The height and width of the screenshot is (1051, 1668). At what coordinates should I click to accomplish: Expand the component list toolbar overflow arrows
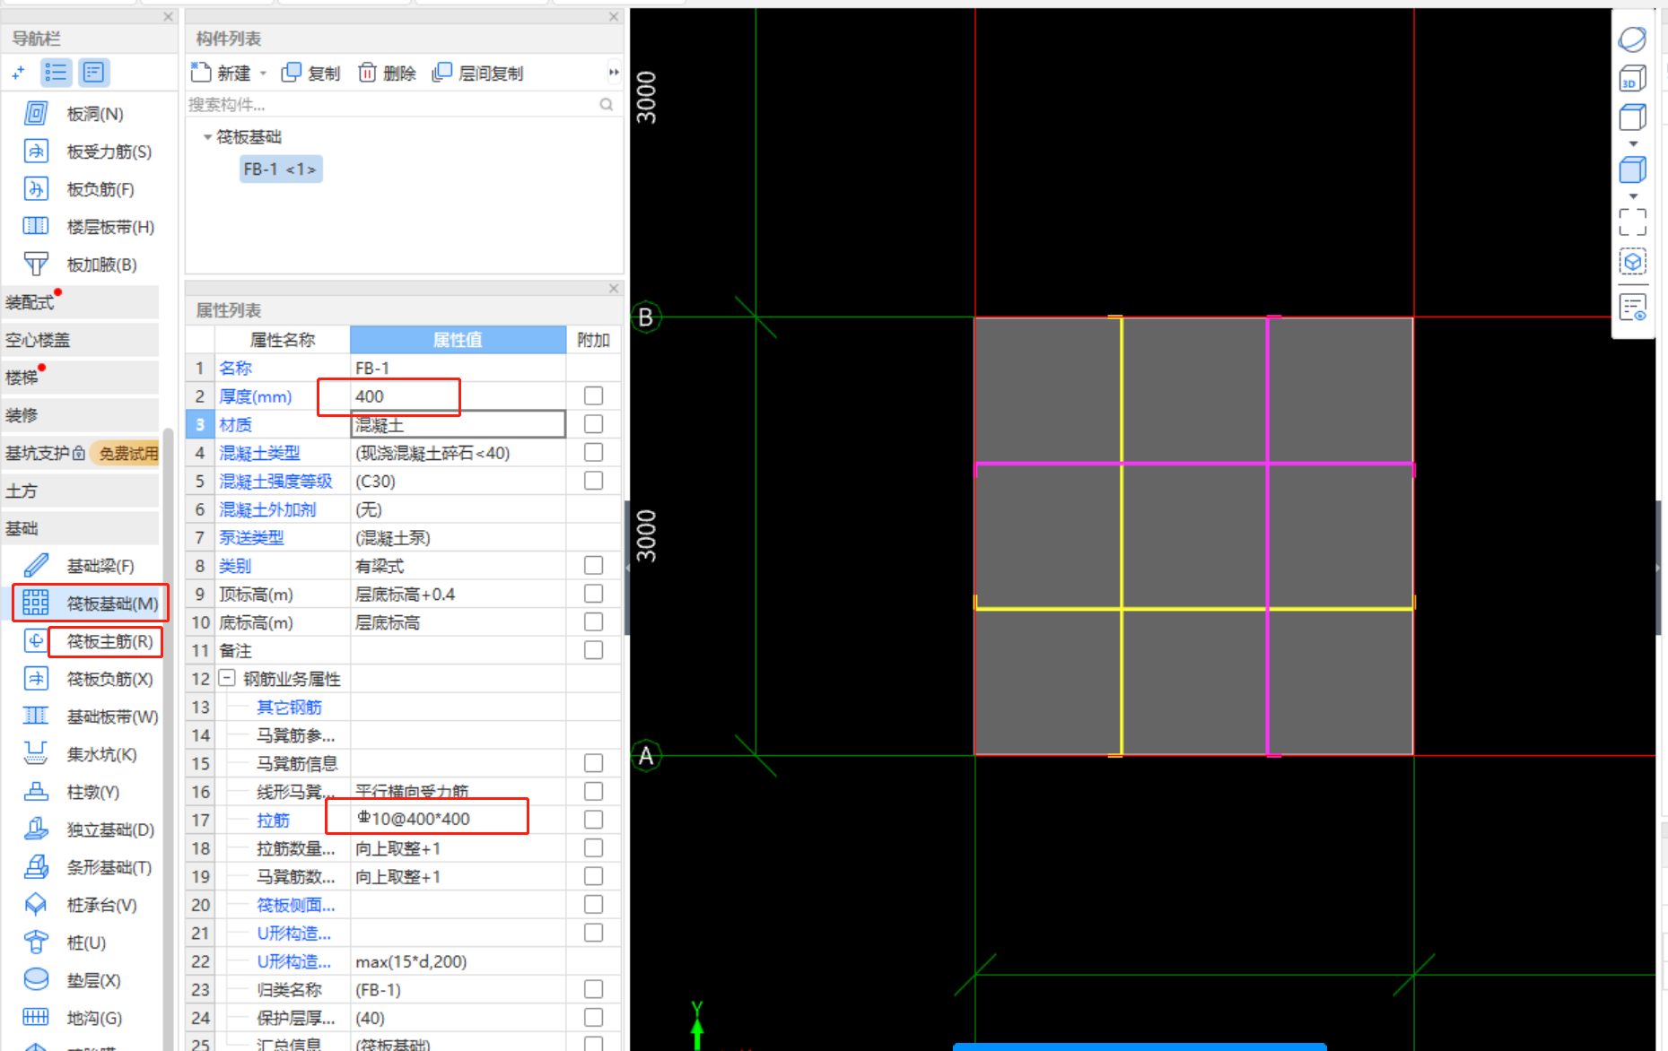coord(614,73)
